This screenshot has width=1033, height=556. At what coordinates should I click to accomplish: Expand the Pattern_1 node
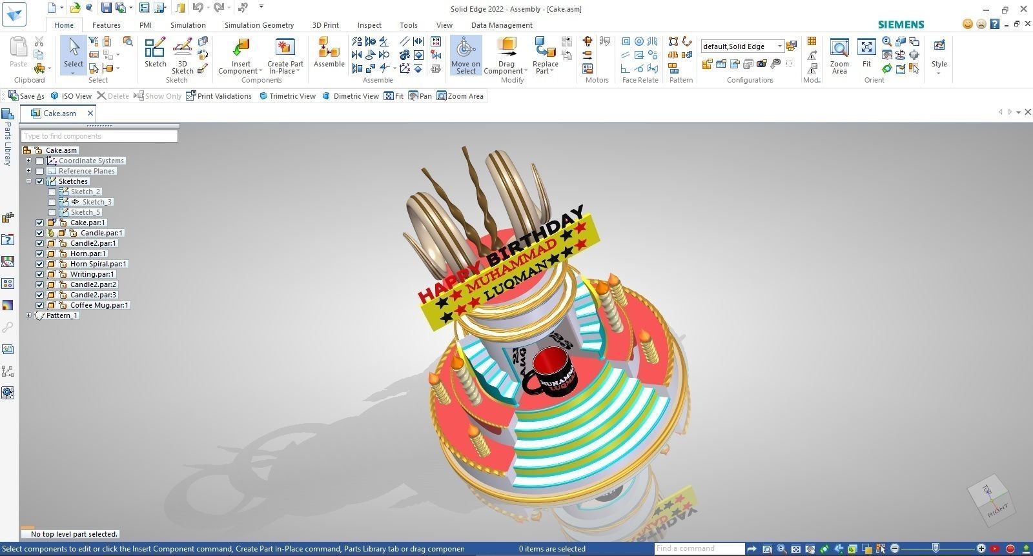coord(28,315)
